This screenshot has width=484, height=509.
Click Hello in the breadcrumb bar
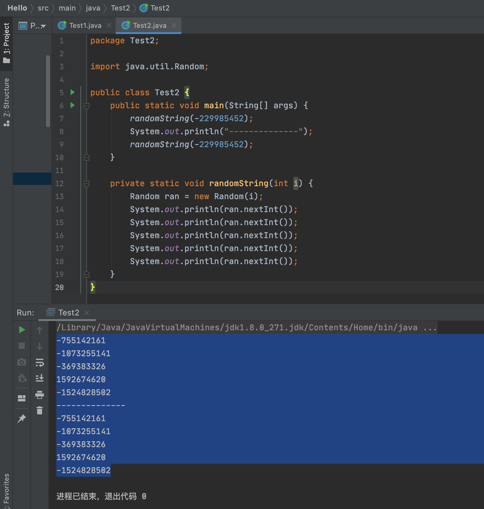click(x=17, y=8)
